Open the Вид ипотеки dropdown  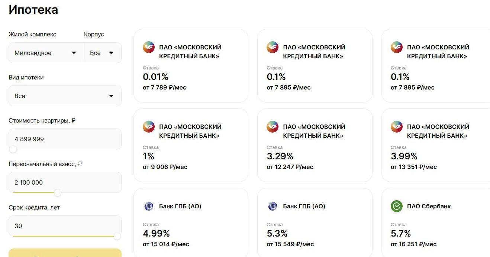click(x=65, y=96)
